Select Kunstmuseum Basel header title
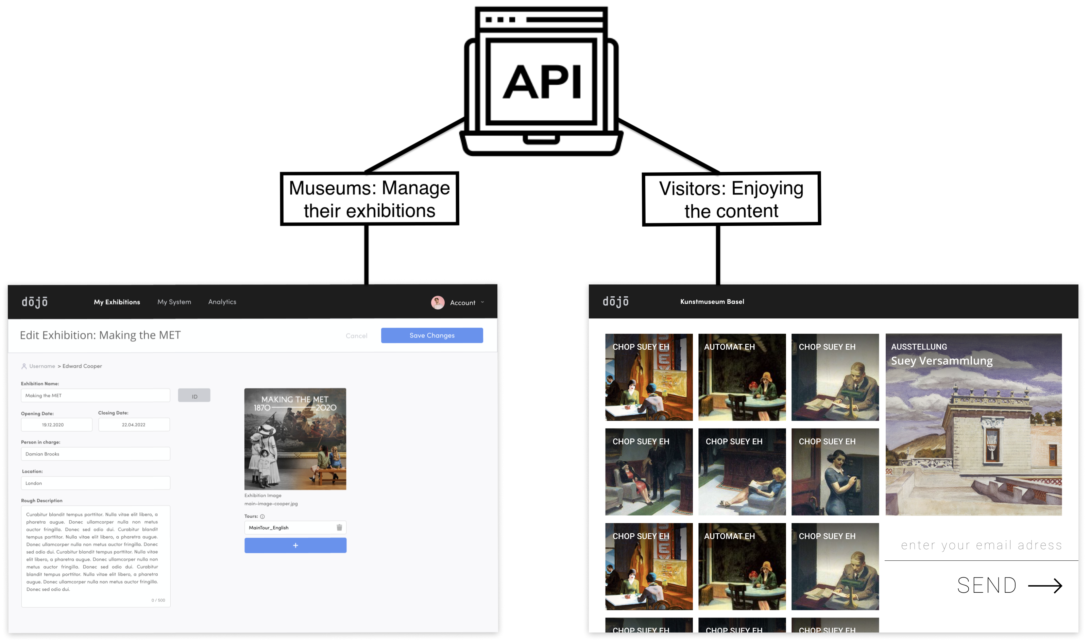Screen dimensions: 1090x641 tap(712, 301)
